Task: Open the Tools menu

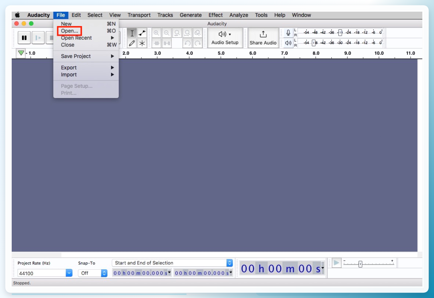Action: click(x=261, y=15)
